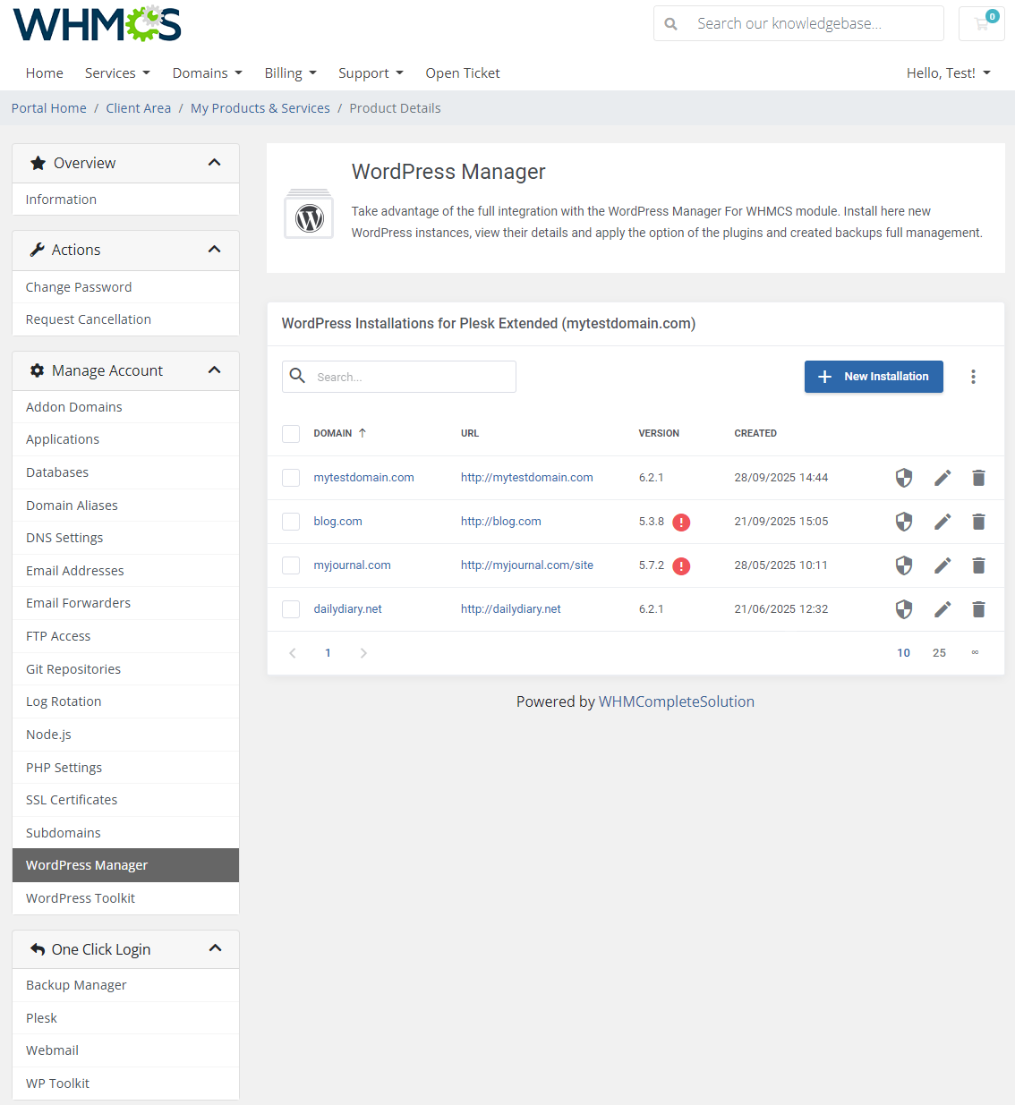Tick the checkbox next to dailydiary.net
This screenshot has width=1015, height=1105.
tap(291, 609)
